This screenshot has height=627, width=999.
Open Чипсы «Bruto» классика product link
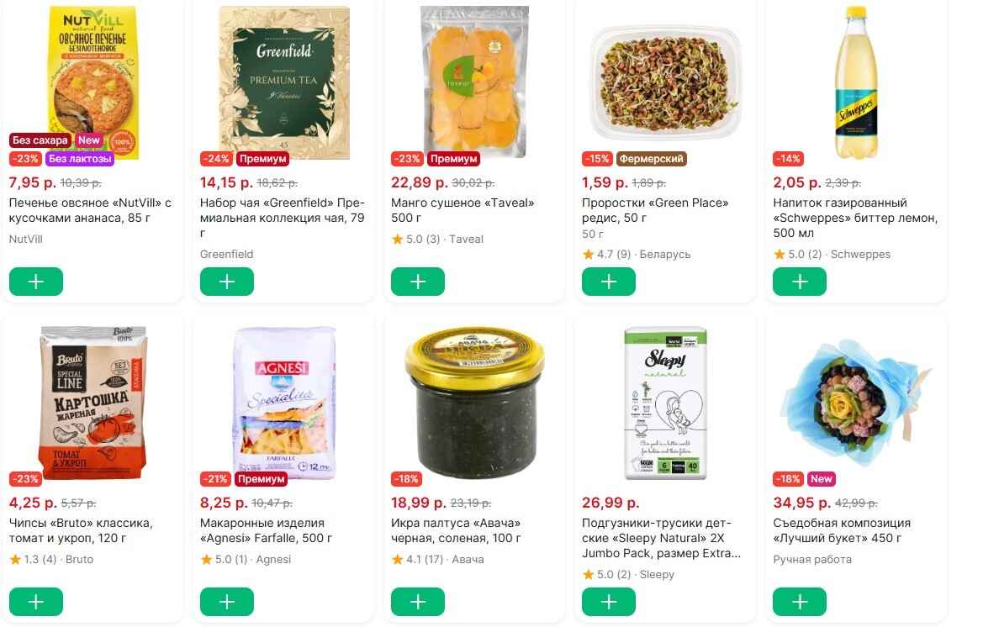(81, 530)
